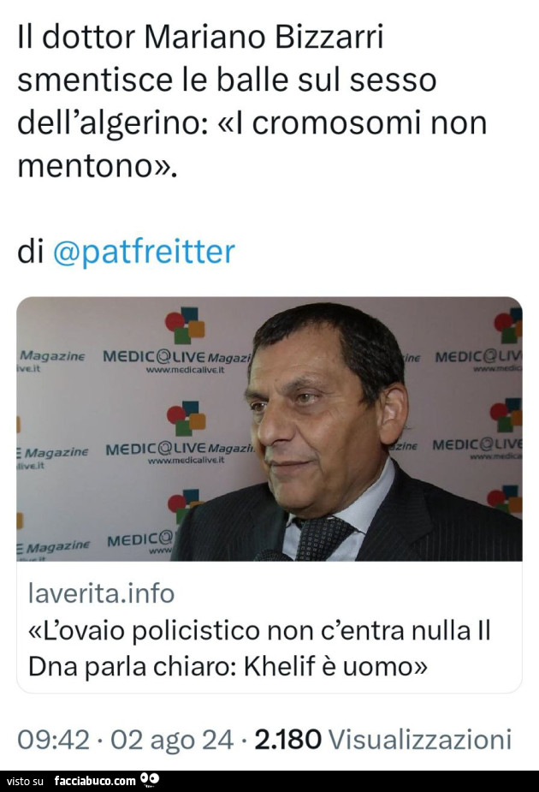Click the "Il dottor Mariano Bizzarri" tweet opening line
This screenshot has height=792, width=539.
coord(201,38)
